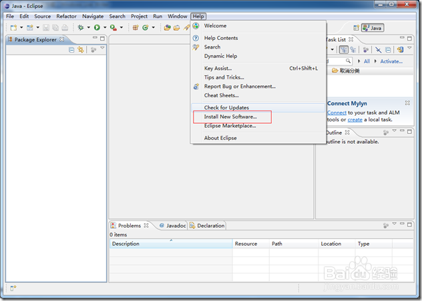Click the New file toolbar icon
Screen dimensions: 422x301
click(x=13, y=28)
